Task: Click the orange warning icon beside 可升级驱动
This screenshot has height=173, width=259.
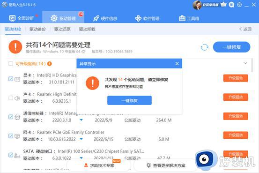Action: click(x=49, y=64)
